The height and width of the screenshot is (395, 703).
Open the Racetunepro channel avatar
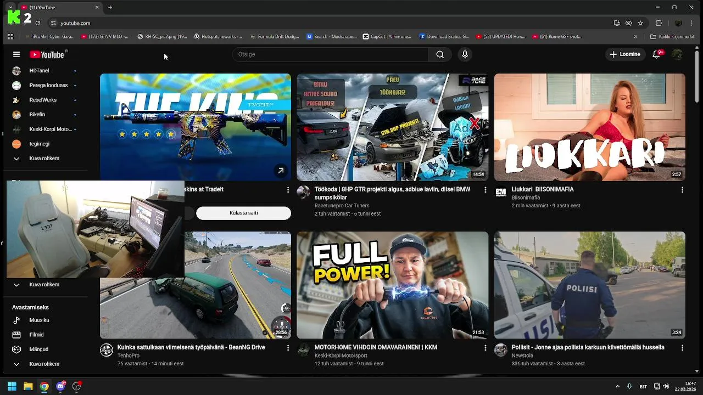303,192
